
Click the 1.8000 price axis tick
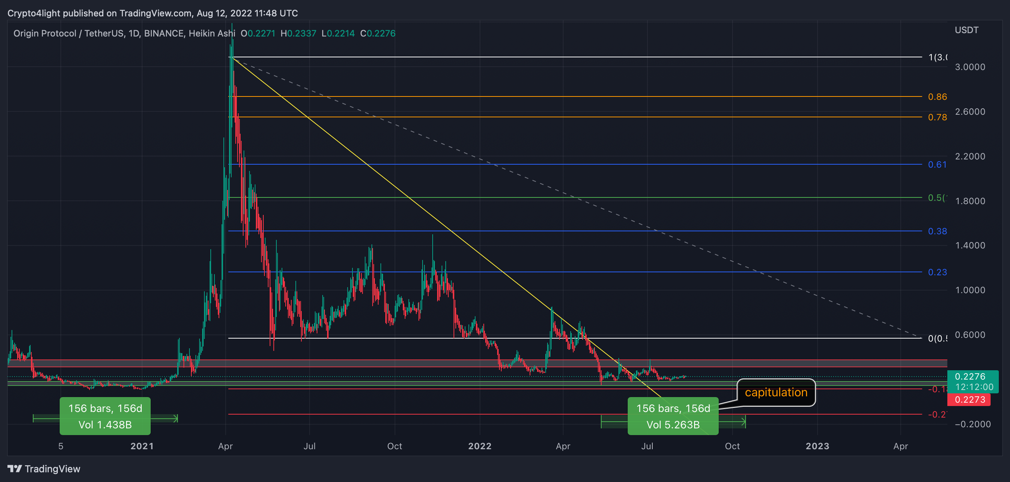[970, 201]
